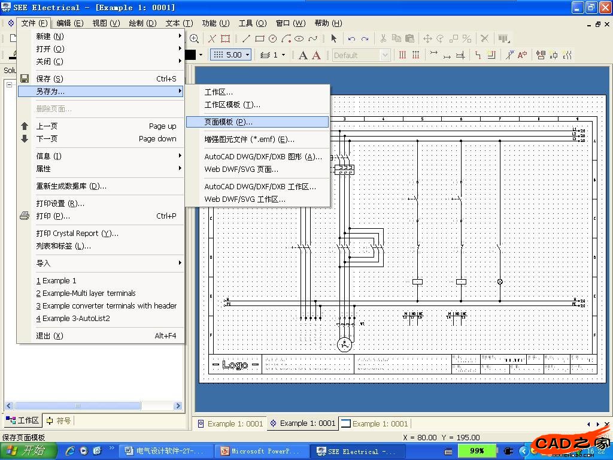Select the ellipse drawing tool

(x=299, y=39)
